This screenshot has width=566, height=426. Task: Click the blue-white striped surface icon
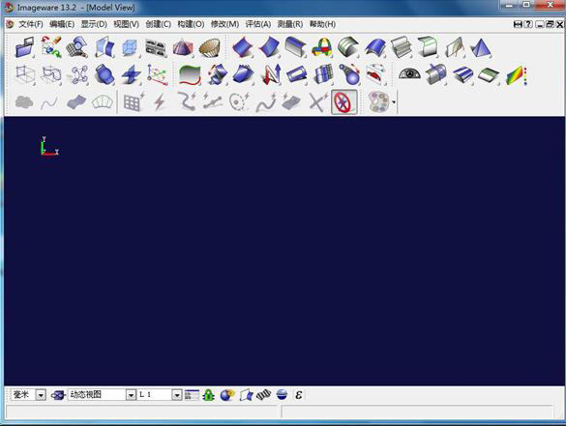point(462,75)
